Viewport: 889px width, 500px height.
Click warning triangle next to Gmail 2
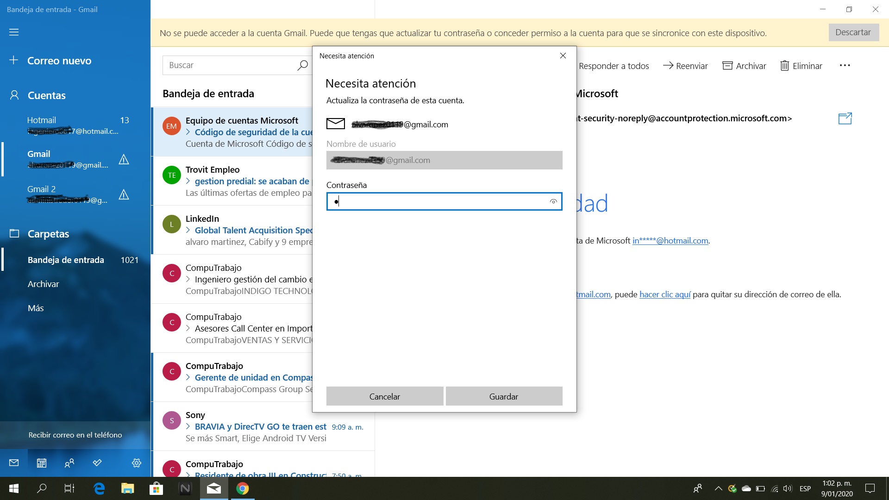124,194
